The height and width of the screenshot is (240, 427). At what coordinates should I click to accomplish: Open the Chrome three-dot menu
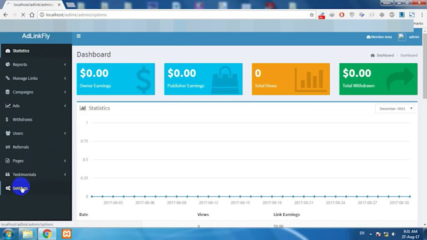click(422, 14)
